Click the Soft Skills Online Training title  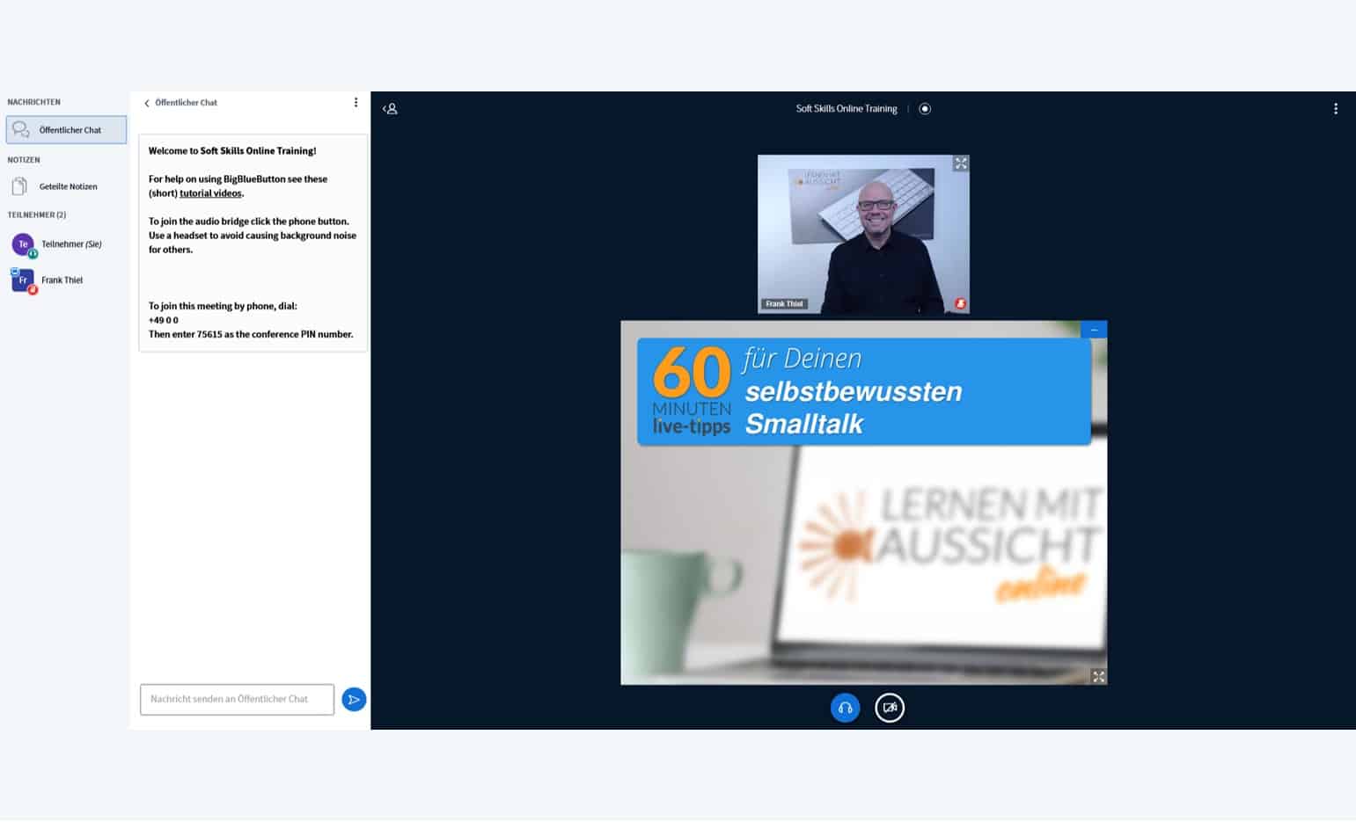point(846,109)
